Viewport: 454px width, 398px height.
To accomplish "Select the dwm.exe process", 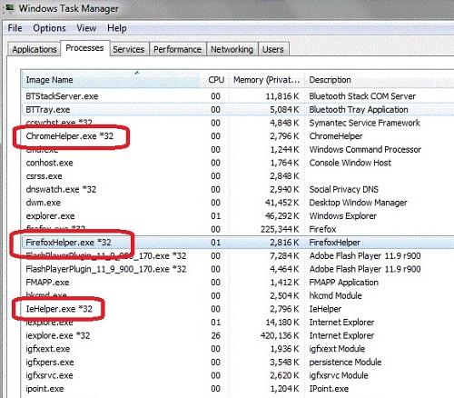I will click(238, 203).
